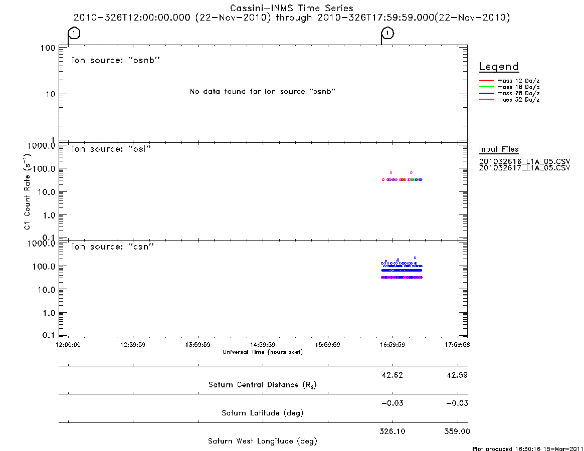Viewport: 584px width, 451px height.
Task: Click the magenta outlier circle in the osi panel
Action: pos(411,173)
